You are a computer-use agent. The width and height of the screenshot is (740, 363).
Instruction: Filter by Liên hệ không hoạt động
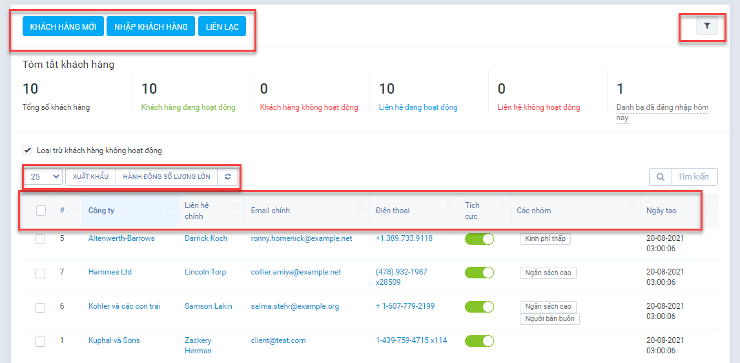click(539, 107)
